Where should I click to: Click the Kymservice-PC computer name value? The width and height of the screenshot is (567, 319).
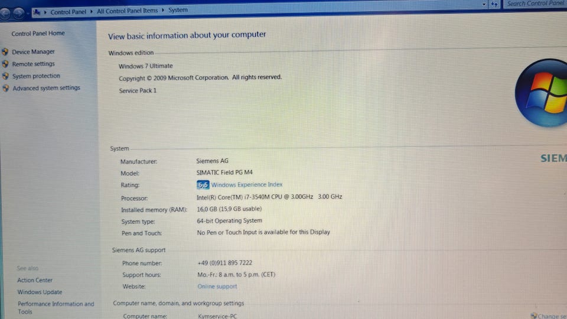[217, 316]
